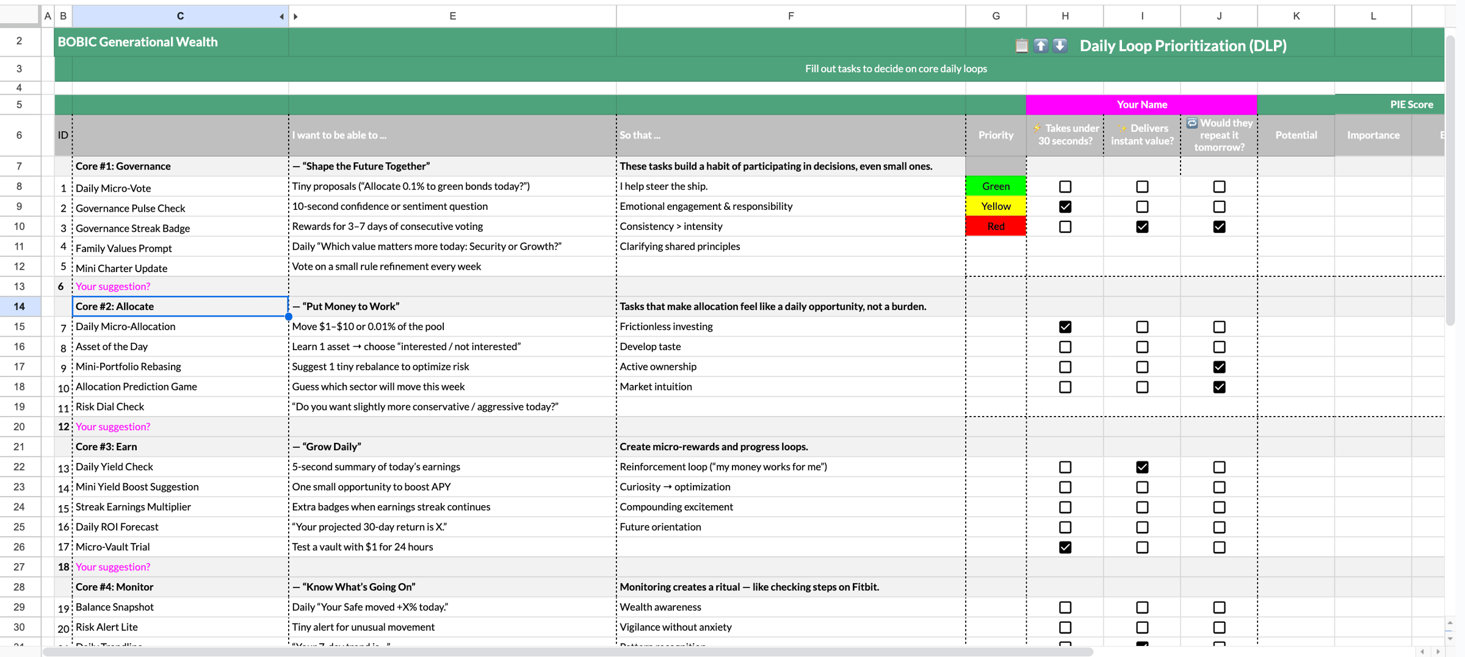The width and height of the screenshot is (1465, 657).
Task: Open the Priority dropdown for Family Values Prompt
Action: pos(996,246)
